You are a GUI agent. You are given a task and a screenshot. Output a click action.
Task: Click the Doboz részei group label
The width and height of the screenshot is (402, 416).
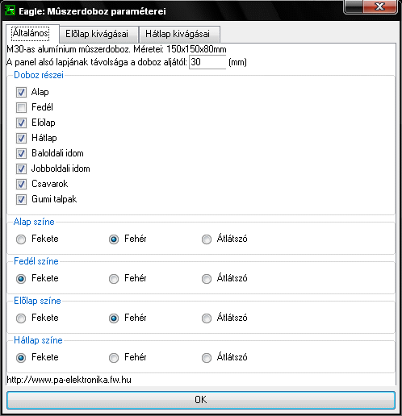[39, 75]
